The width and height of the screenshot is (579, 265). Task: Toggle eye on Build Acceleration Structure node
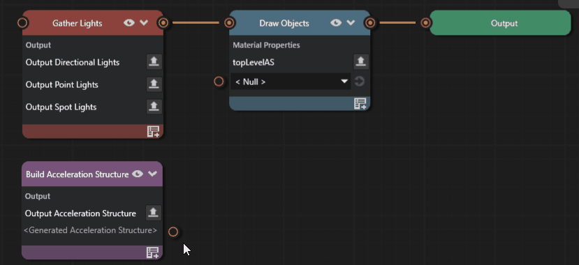138,174
